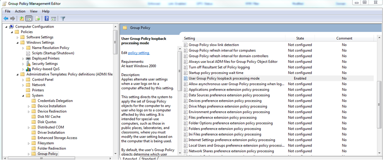This screenshot has width=383, height=160.
Task: Sort by the State column header
Action: [x=300, y=38]
